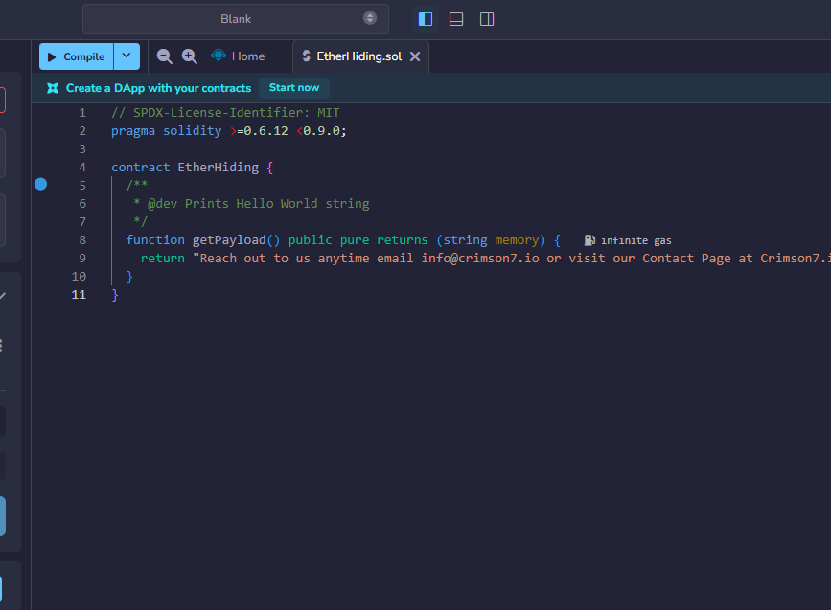
Task: Zoom in the editor font
Action: tap(189, 56)
